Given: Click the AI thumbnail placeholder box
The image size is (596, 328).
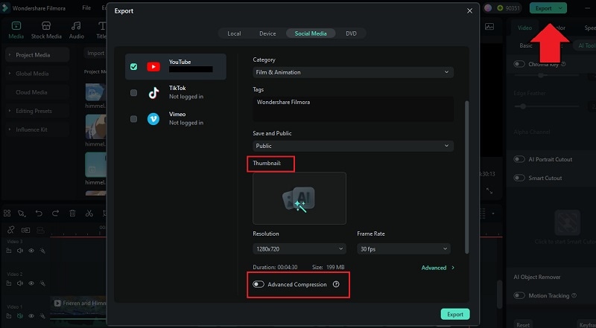Looking at the screenshot, I should pos(299,198).
